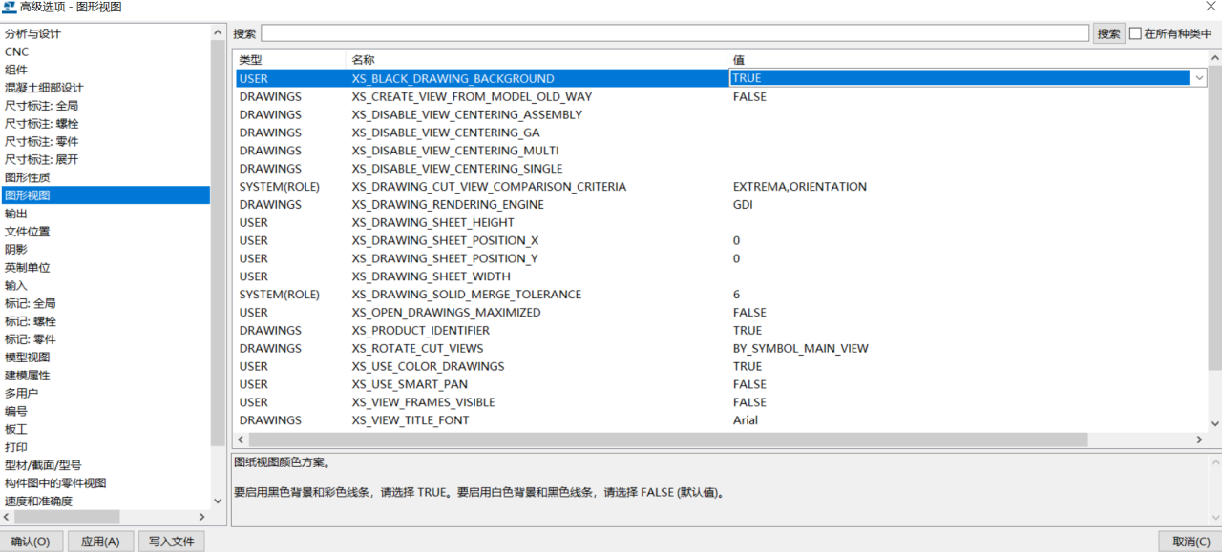Enable the 在所有种类中 checkbox
The width and height of the screenshot is (1222, 552).
[x=1135, y=33]
